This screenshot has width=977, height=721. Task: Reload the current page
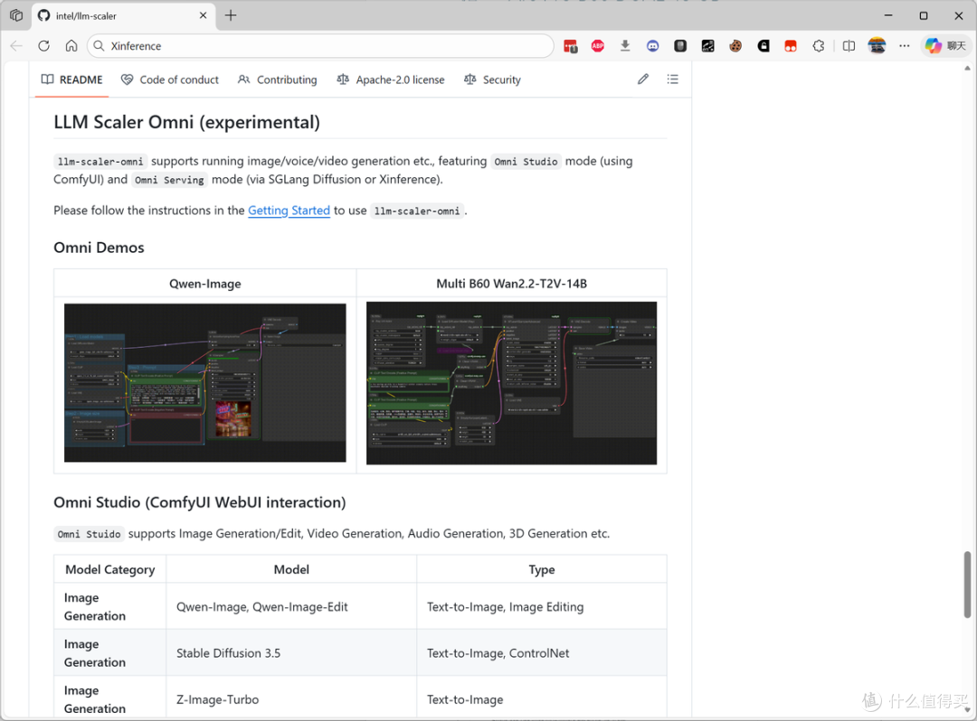point(43,46)
